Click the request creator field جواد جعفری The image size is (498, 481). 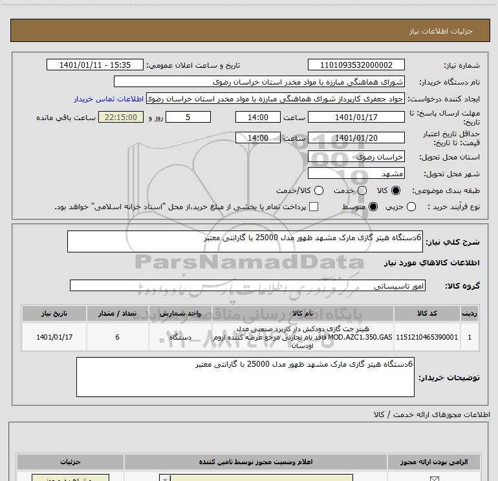pyautogui.click(x=276, y=99)
